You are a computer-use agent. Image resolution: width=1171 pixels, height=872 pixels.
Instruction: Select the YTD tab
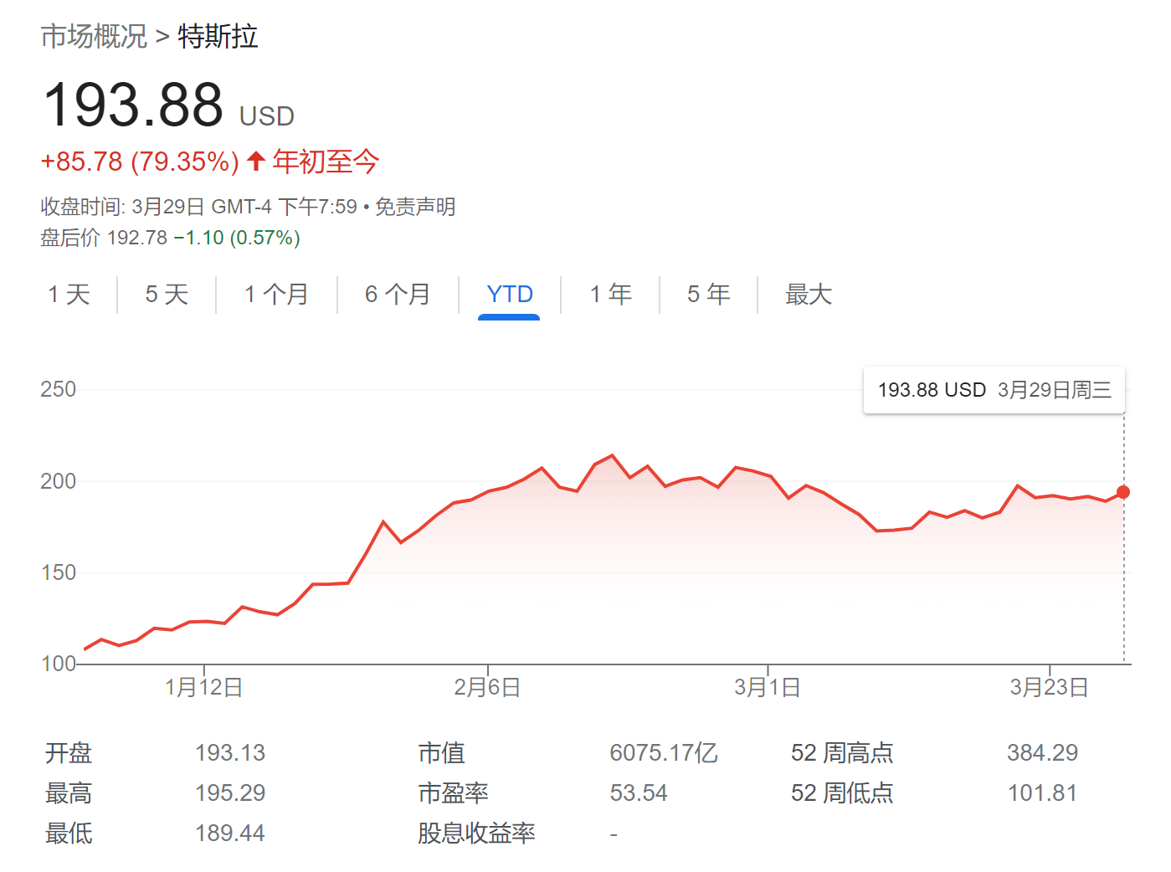[x=509, y=295]
